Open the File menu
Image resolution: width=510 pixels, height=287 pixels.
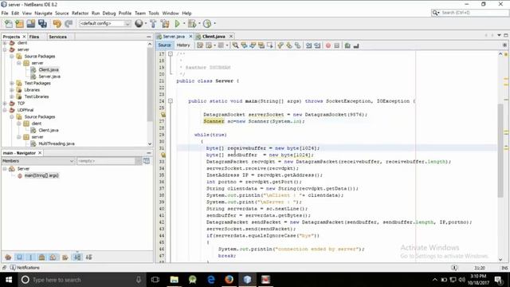[x=5, y=13]
